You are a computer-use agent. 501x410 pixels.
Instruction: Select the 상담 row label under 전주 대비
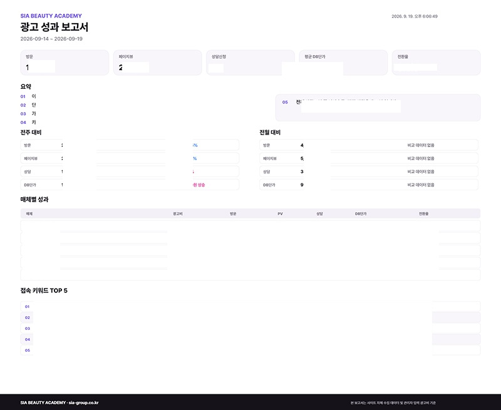click(x=28, y=172)
